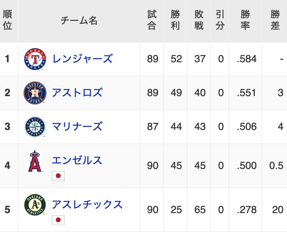The height and width of the screenshot is (232, 287).
Task: Click the Houston Astros team logo
Action: [x=35, y=93]
